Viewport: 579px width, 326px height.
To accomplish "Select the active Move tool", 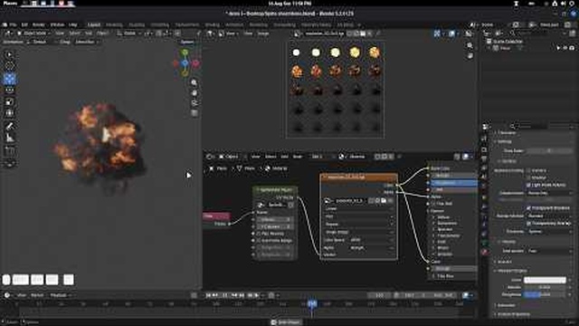I will [9, 79].
